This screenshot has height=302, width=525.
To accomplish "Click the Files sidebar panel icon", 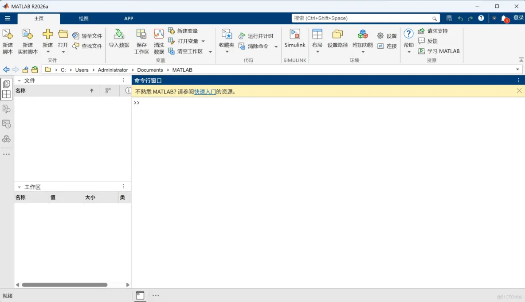I will (6, 84).
